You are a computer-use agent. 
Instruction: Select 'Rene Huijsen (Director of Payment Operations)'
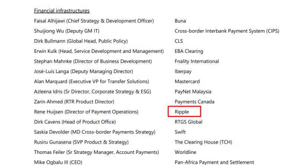click(x=86, y=112)
